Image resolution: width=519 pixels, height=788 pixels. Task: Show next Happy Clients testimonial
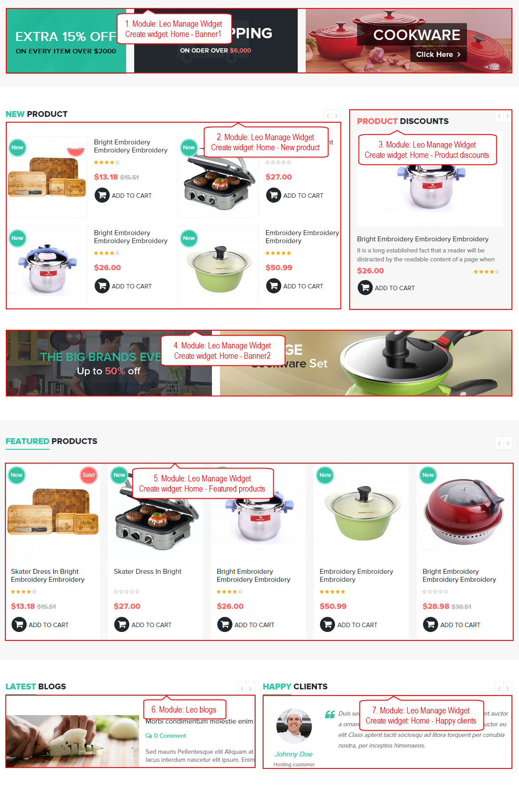click(507, 688)
